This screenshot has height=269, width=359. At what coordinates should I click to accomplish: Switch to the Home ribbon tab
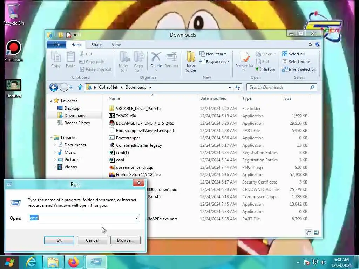(x=76, y=45)
